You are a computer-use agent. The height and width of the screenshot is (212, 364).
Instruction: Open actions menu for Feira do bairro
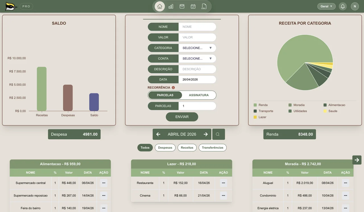point(104,208)
